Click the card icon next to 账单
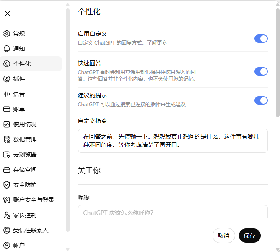This screenshot has height=252, width=280. [x=7, y=109]
